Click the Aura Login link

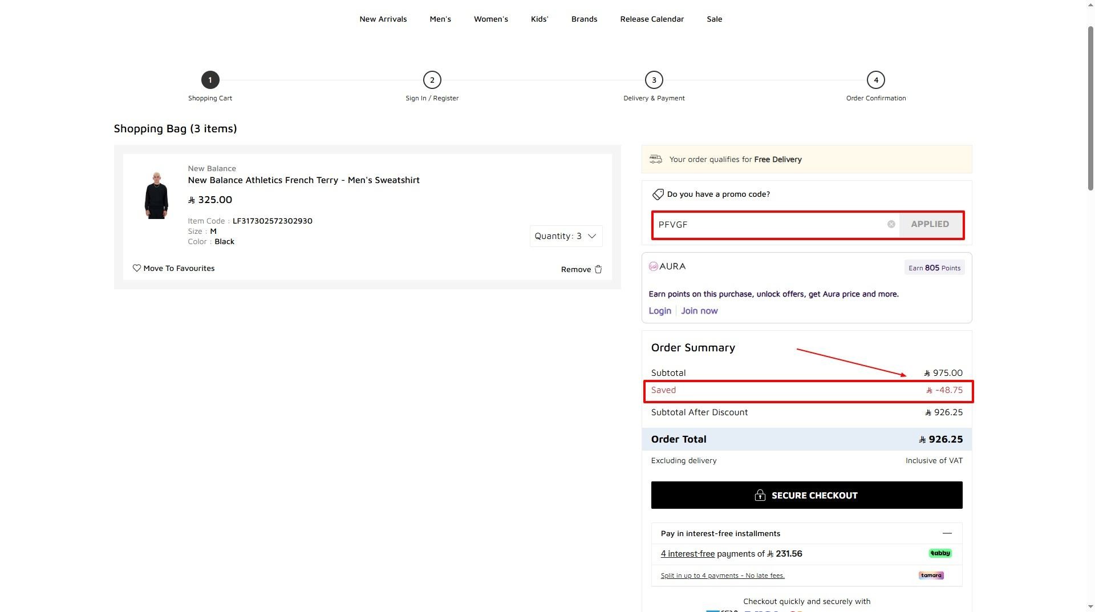(659, 311)
